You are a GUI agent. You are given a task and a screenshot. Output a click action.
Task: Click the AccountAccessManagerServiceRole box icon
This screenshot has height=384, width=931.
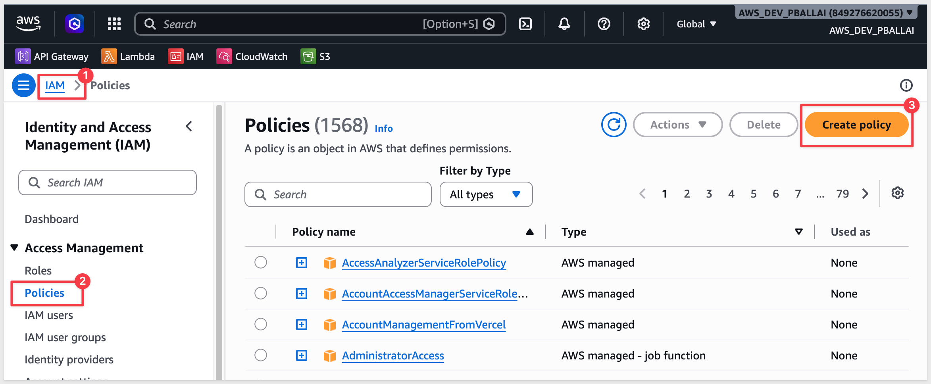click(330, 294)
